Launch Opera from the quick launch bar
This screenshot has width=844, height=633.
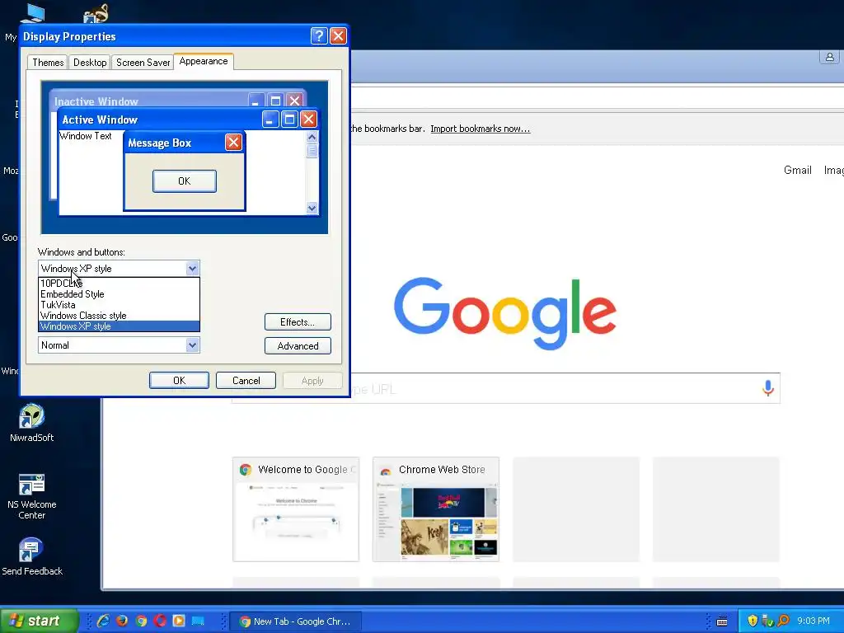click(x=160, y=621)
